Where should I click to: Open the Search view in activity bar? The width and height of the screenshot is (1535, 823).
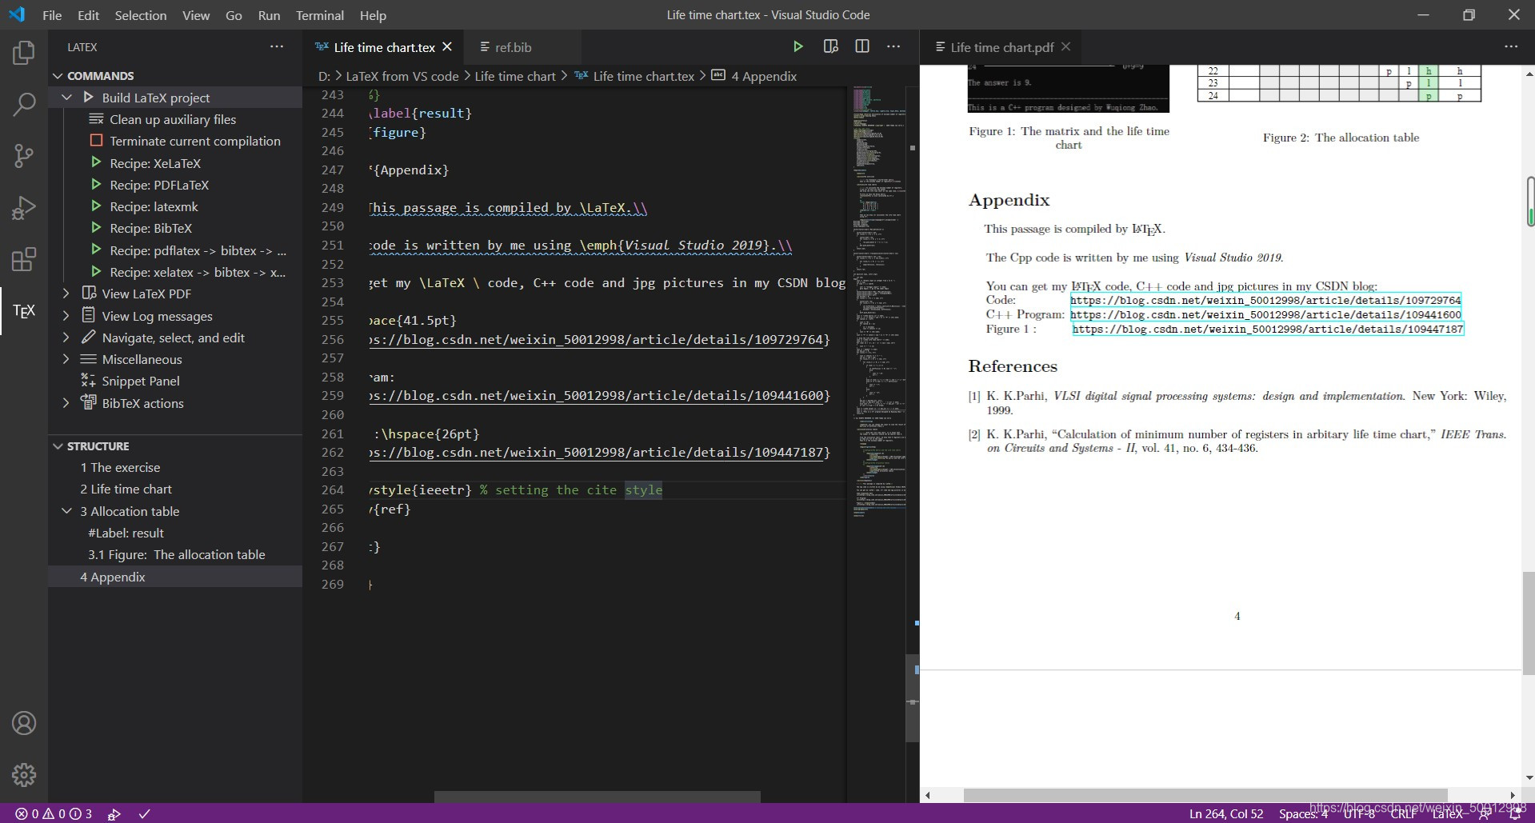coord(24,104)
